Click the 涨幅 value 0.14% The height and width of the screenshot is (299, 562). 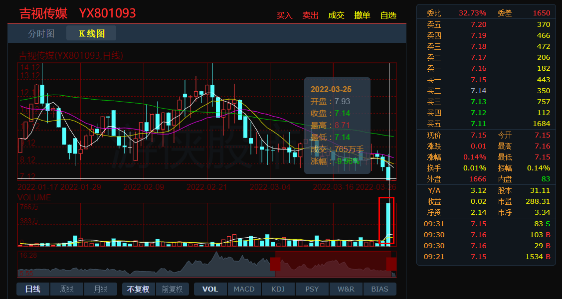click(x=475, y=157)
